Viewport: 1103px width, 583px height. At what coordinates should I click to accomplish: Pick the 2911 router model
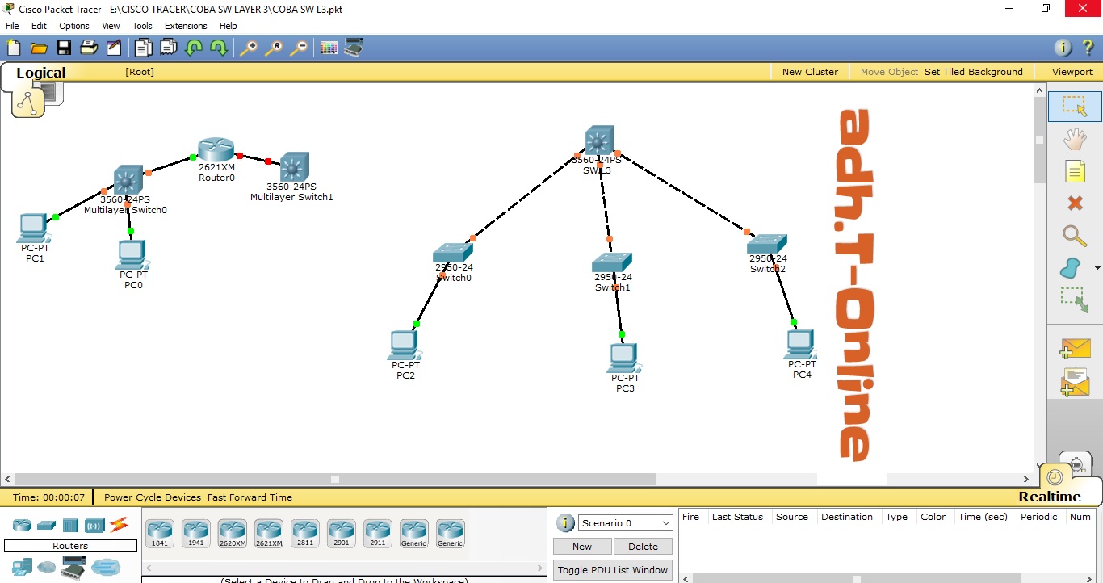coord(378,533)
